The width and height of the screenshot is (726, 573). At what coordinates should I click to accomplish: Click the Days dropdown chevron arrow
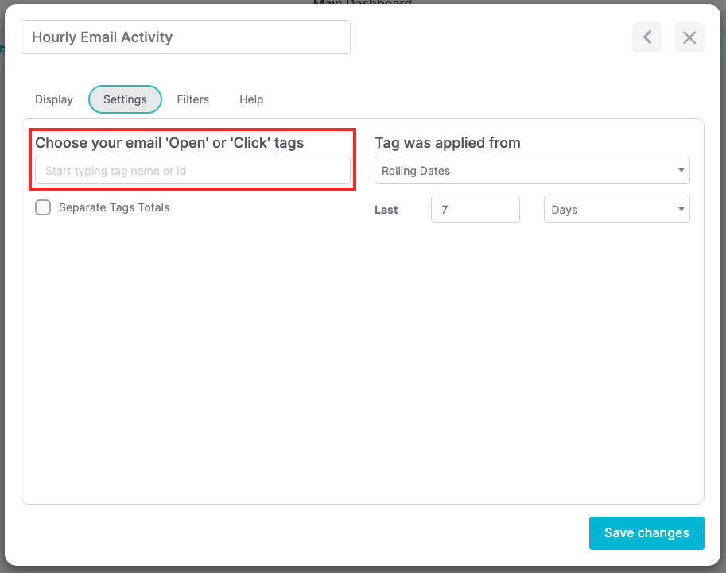tap(680, 209)
